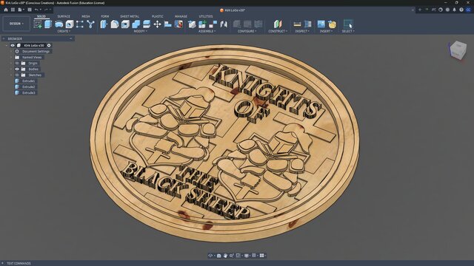Open the Configure dropdown menu

tap(247, 31)
